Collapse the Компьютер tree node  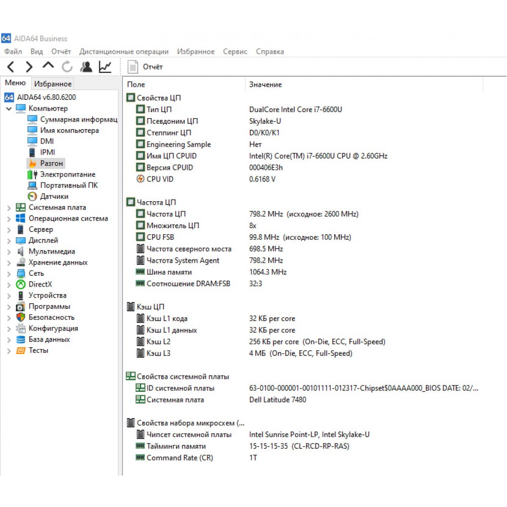click(9, 108)
